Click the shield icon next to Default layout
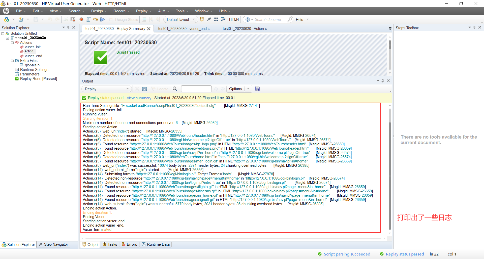 [202, 19]
